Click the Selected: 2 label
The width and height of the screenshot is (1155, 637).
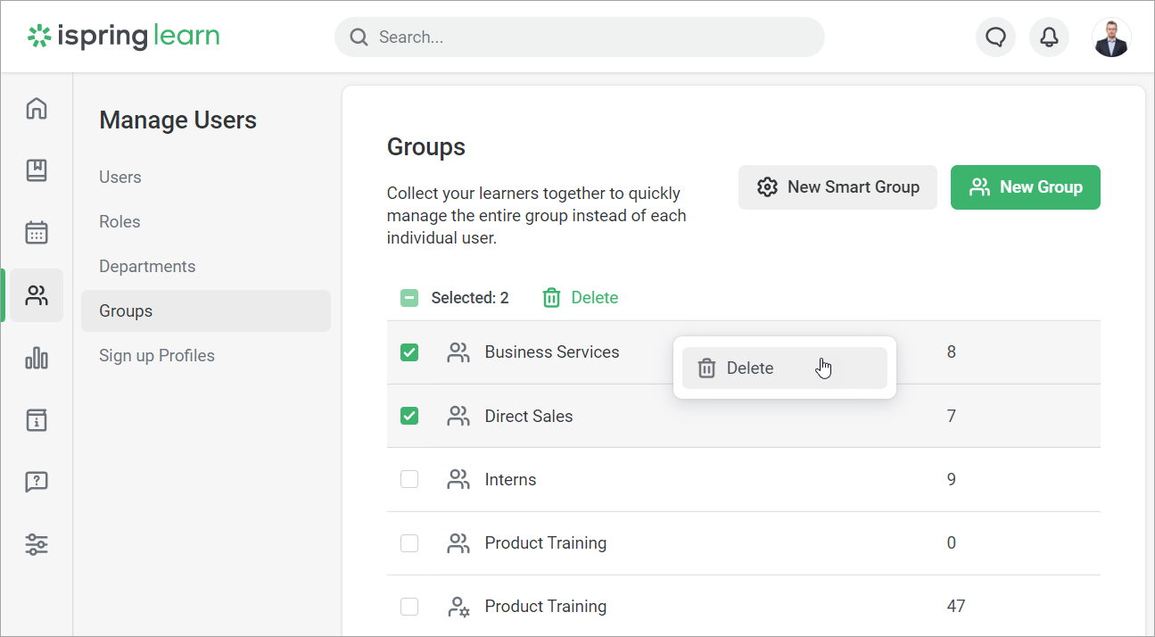470,298
